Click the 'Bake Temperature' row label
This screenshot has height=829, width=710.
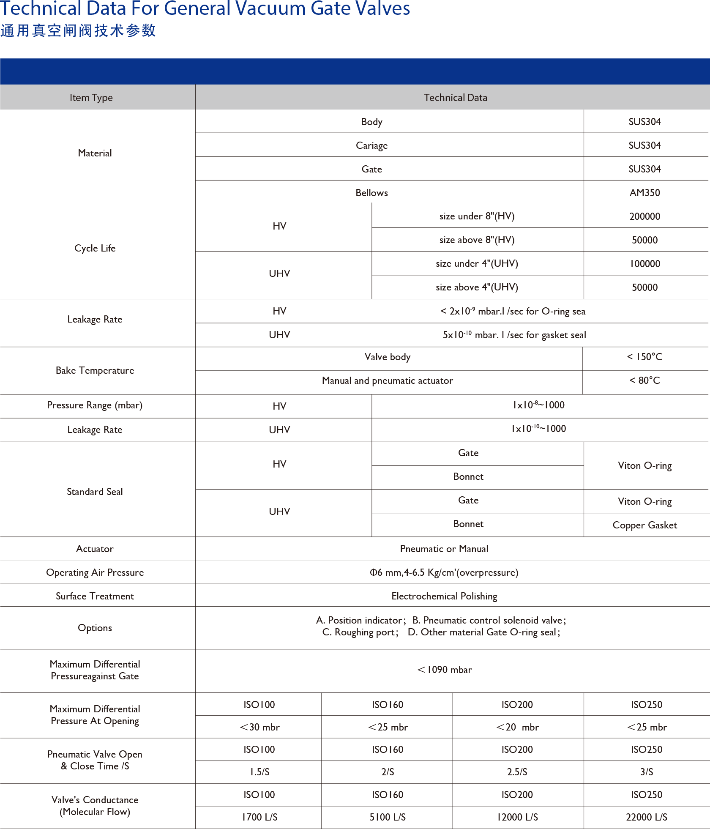tap(95, 370)
